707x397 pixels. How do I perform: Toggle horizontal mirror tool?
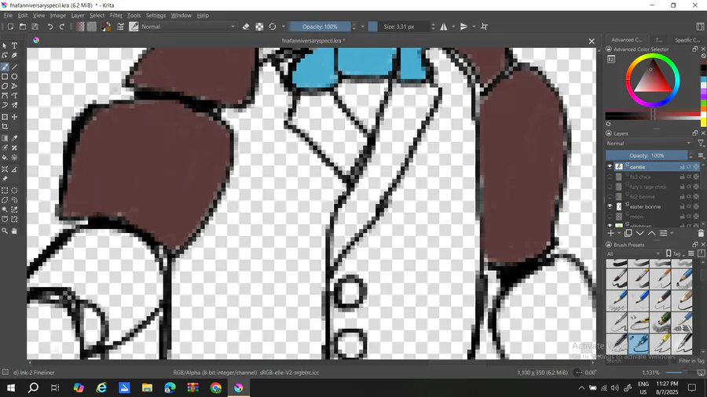pos(444,27)
